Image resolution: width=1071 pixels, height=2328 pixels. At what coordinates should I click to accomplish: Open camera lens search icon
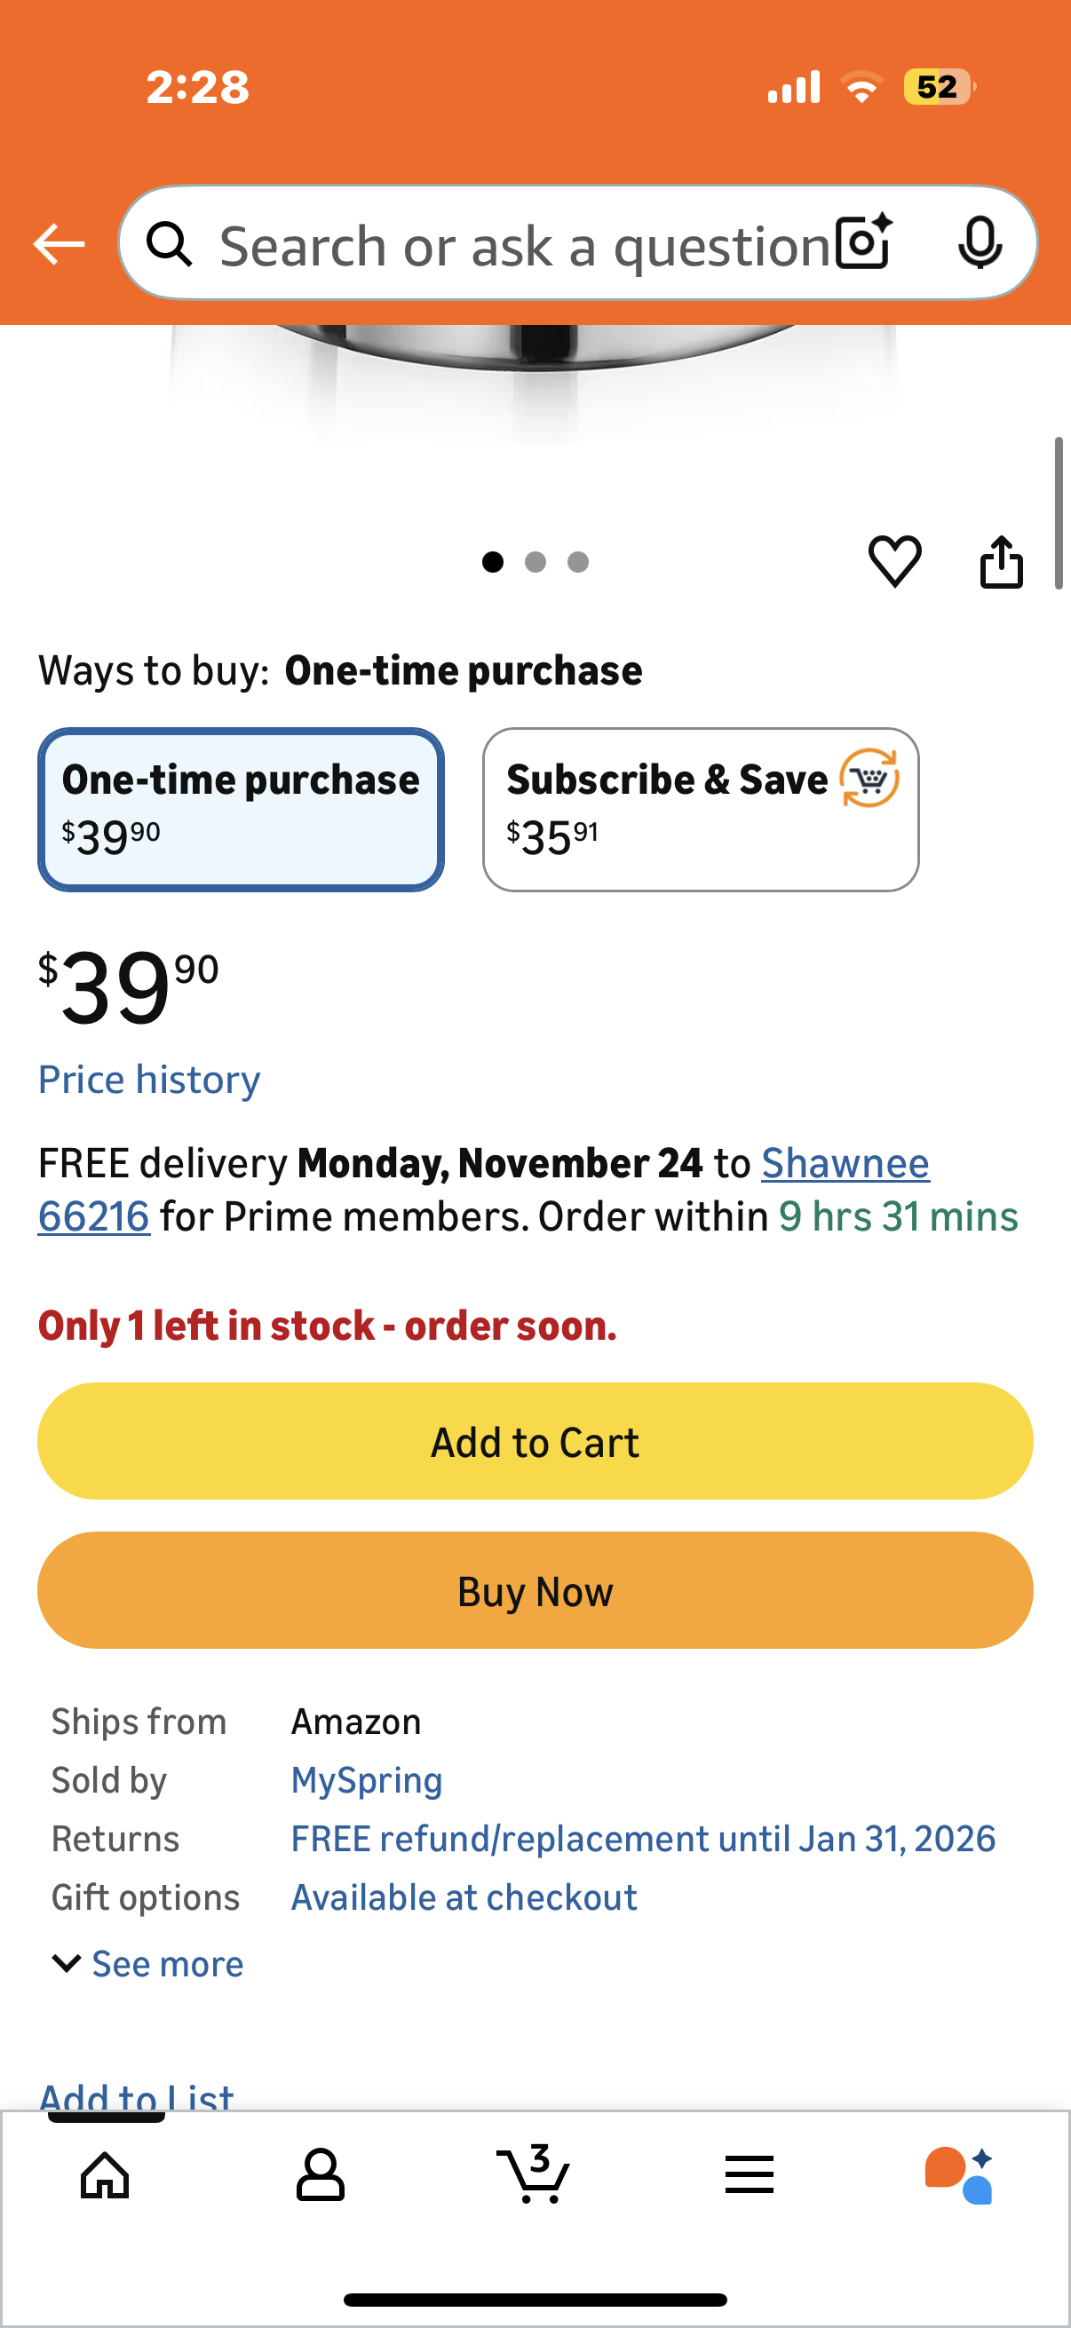tap(864, 243)
